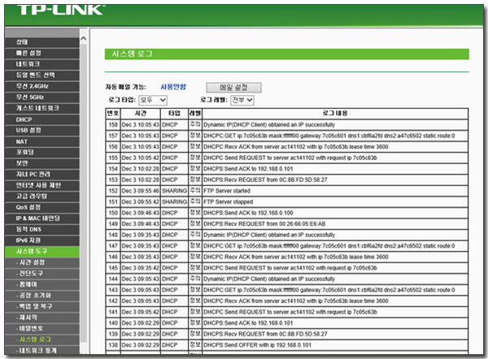Click the 시스템 로그 page title
The image size is (488, 359).
(132, 54)
